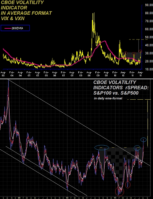The height and width of the screenshot is (199, 153).
Task: Click the Aug-11 date label on the x-axis
Action: coord(140,74)
